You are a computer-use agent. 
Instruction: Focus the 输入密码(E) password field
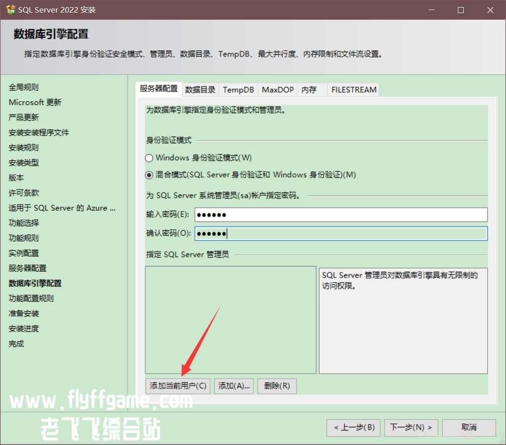click(x=341, y=215)
